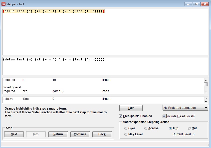Uncheck Include Dead Locals checkbox
This screenshot has height=148, width=211.
tap(164, 116)
